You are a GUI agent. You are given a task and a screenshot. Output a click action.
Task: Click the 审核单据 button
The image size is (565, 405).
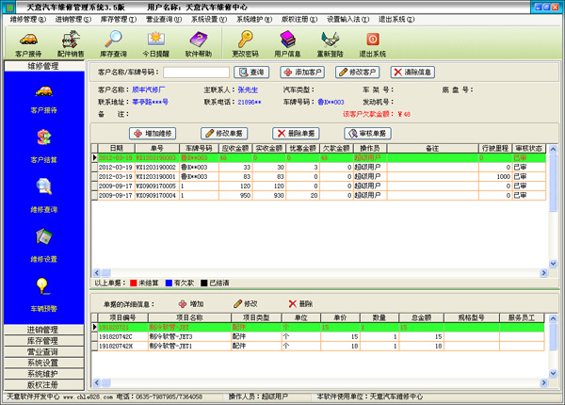tap(367, 134)
